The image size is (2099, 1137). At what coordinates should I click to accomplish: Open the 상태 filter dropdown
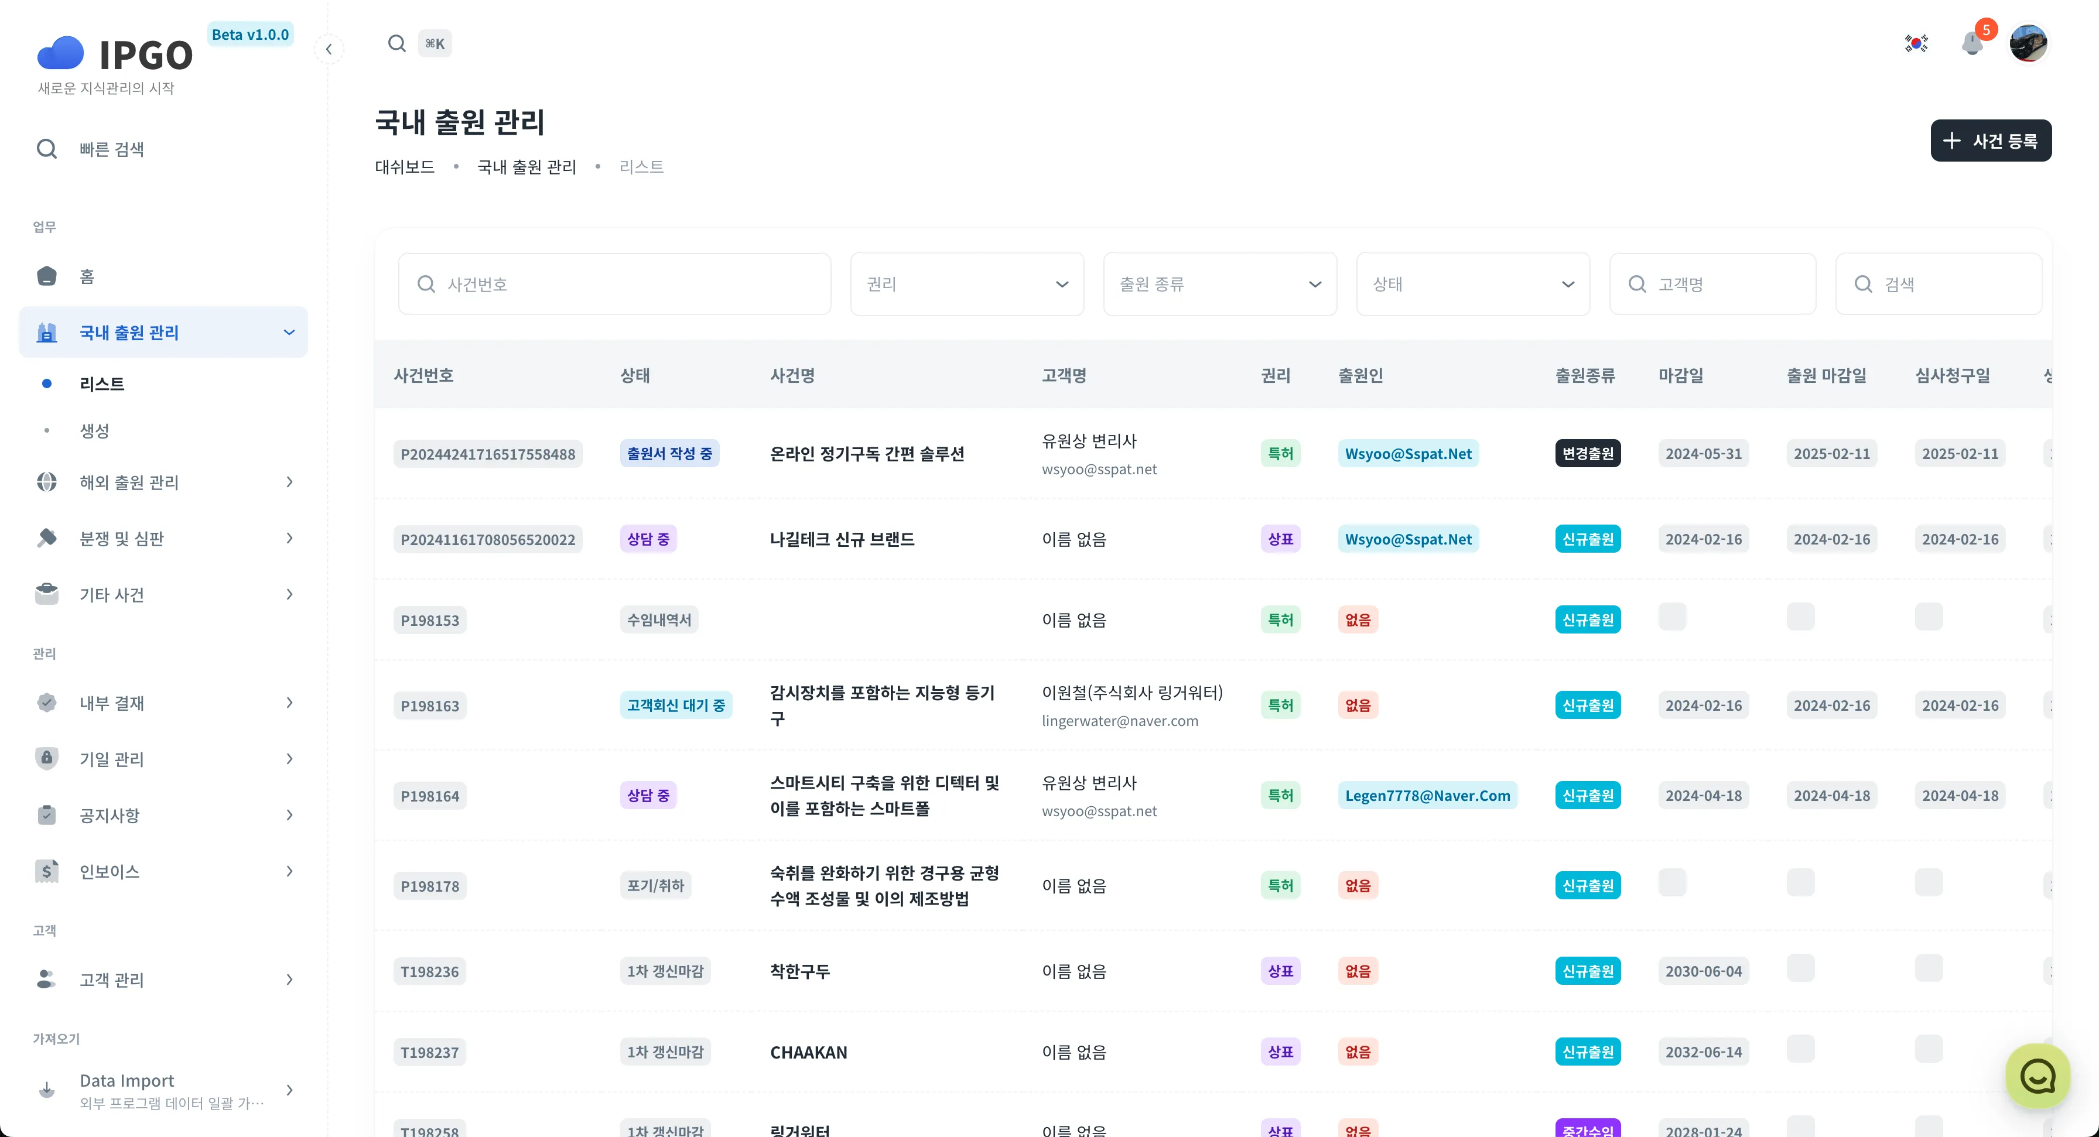point(1472,283)
